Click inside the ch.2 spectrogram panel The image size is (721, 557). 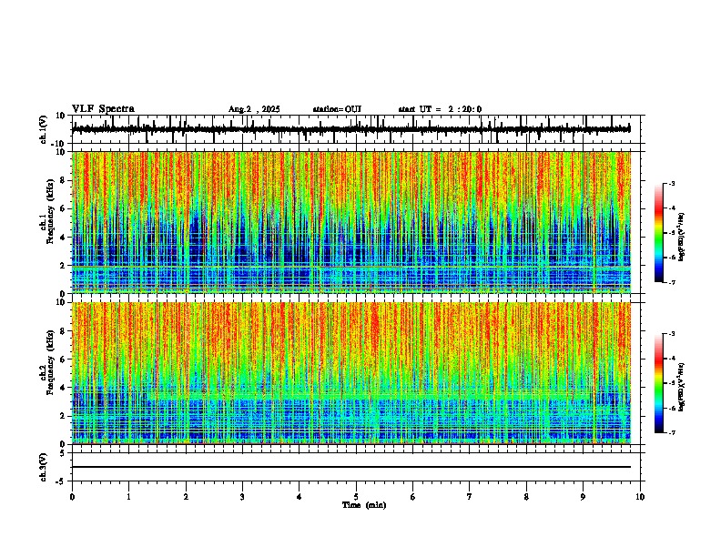(351, 373)
